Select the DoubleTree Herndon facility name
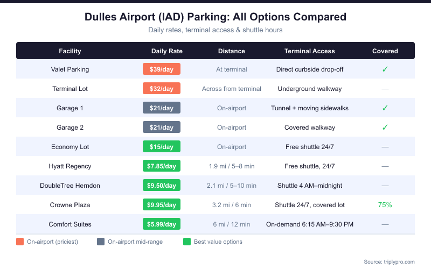431x269 pixels. coord(70,186)
